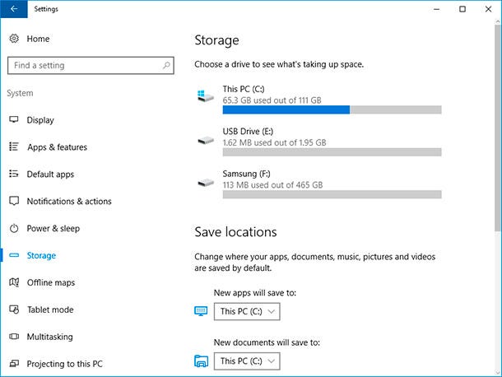Click the Find a setting field
This screenshot has height=377, width=502.
coord(91,65)
